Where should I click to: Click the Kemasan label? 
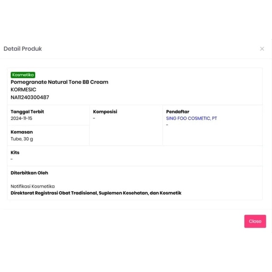click(22, 132)
